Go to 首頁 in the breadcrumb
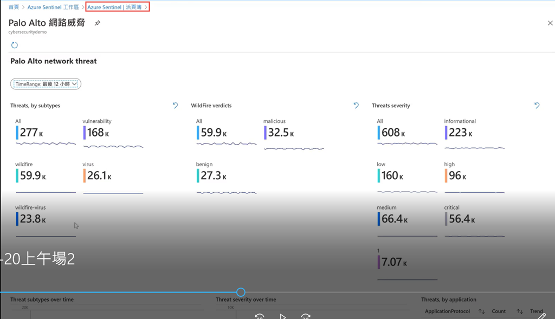555x319 pixels. [14, 7]
